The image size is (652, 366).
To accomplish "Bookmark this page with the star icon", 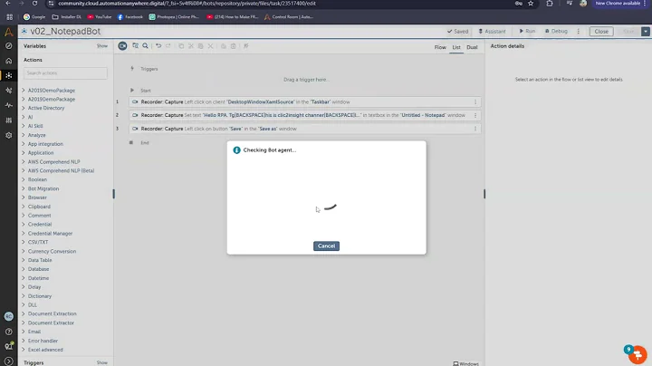I will (x=531, y=4).
